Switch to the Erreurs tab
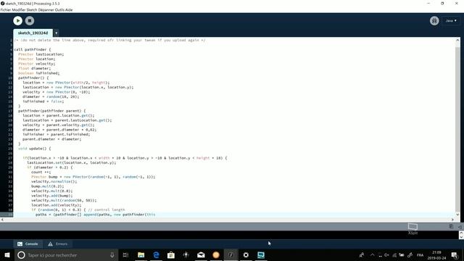Screen dimensions: 464x261 (x=58, y=244)
